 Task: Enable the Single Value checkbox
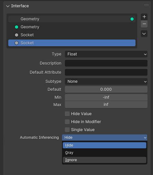click(67, 130)
